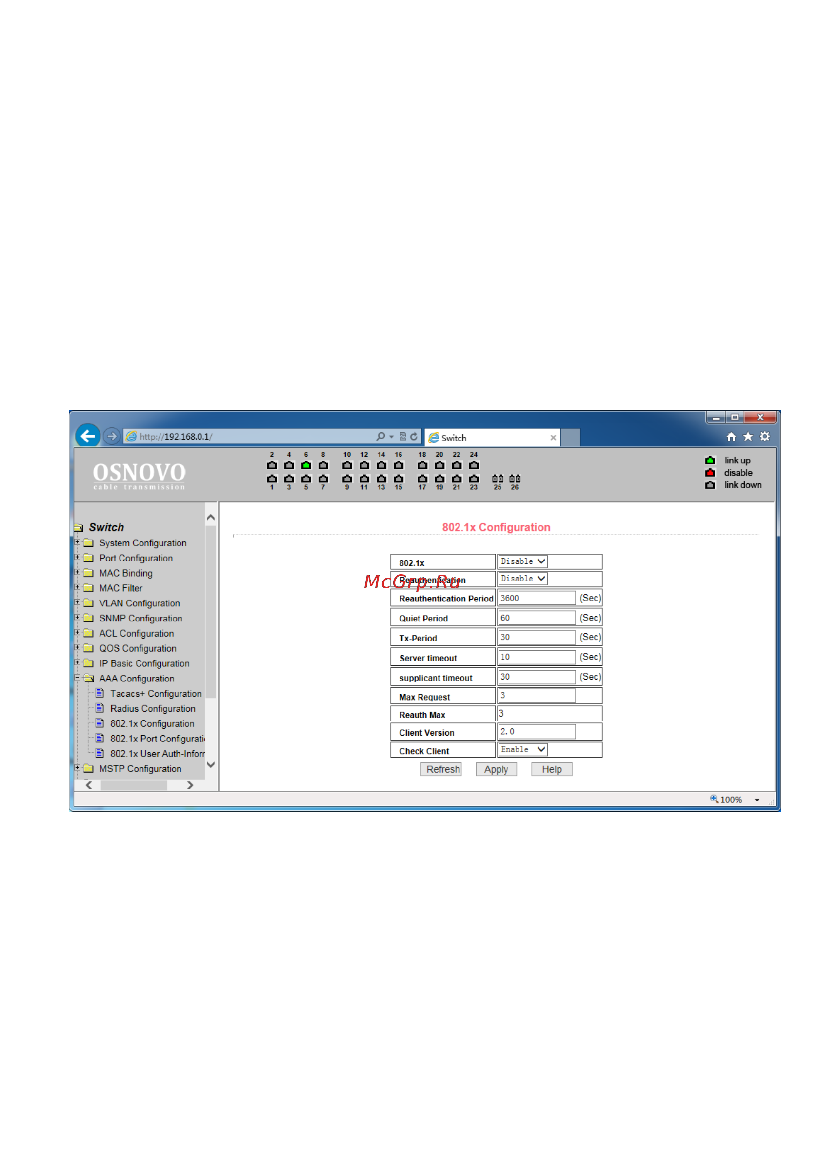Click the SFP port 25 icon
Image resolution: width=819 pixels, height=1162 pixels.
(x=498, y=478)
